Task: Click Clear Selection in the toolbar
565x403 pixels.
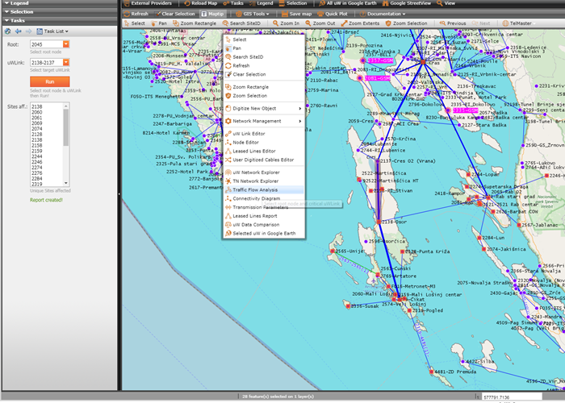Action: click(x=175, y=14)
